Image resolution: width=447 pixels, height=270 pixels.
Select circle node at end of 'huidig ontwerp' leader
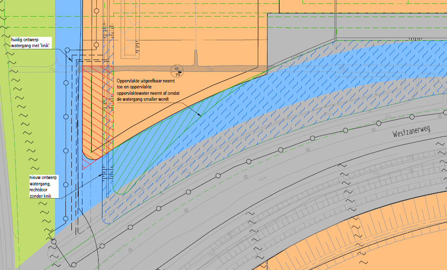[67, 50]
